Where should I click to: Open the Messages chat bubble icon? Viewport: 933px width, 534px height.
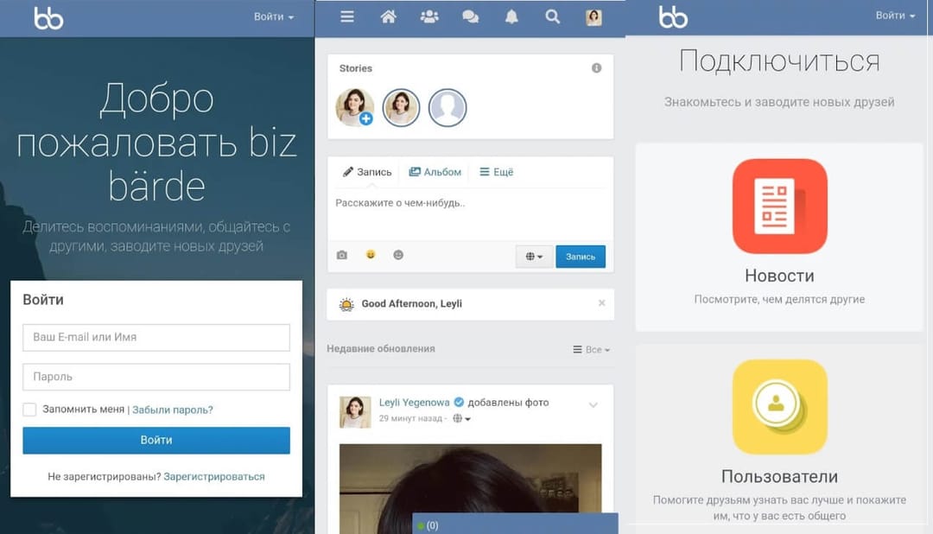[469, 16]
